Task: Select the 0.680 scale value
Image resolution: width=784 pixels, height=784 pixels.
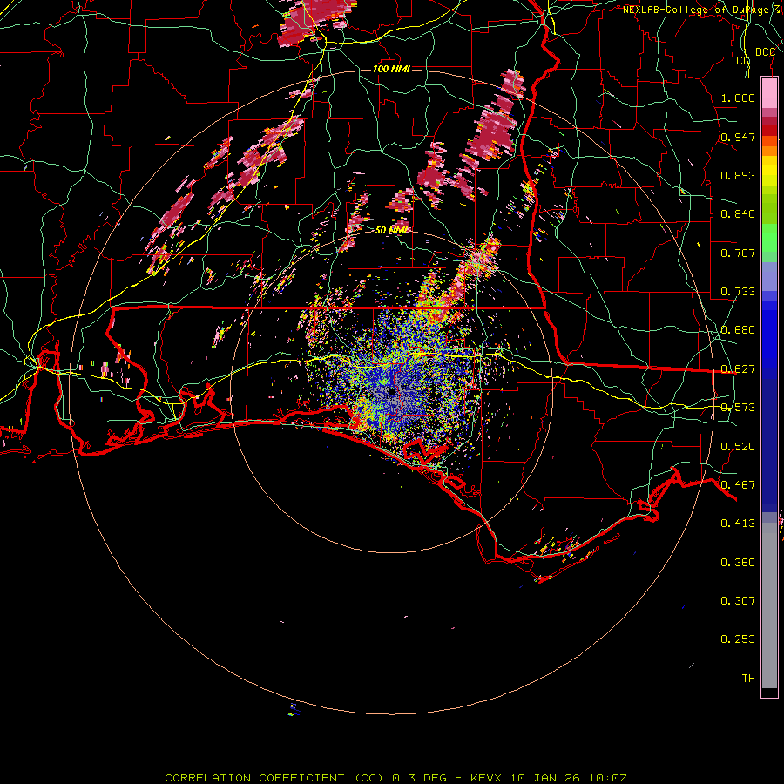Action: pos(738,330)
